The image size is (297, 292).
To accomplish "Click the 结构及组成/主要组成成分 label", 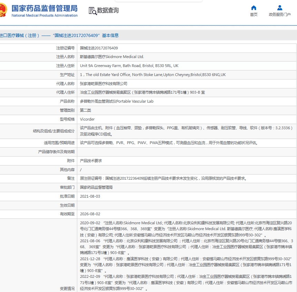I will (x=54, y=131).
